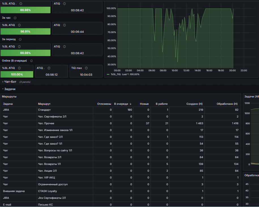The width and height of the screenshot is (259, 207).
Task: Select 'Чат. Изменение заказа 1Л' cell
Action: click(x=65, y=130)
